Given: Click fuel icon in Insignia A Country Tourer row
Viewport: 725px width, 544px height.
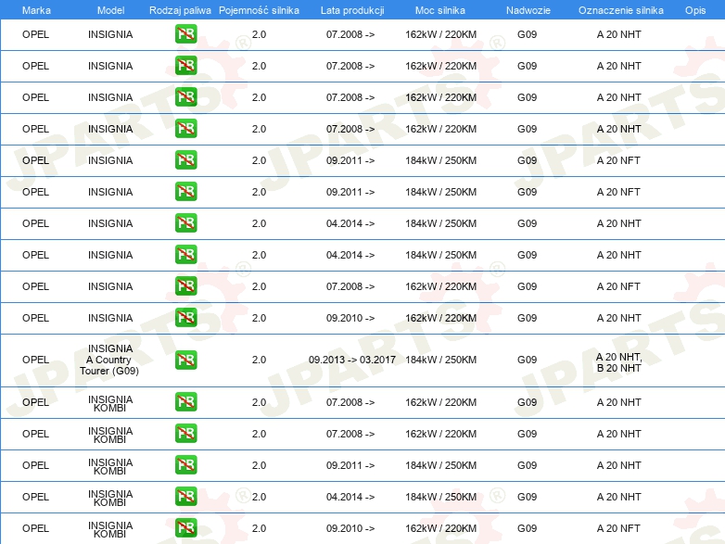Looking at the screenshot, I should (185, 360).
